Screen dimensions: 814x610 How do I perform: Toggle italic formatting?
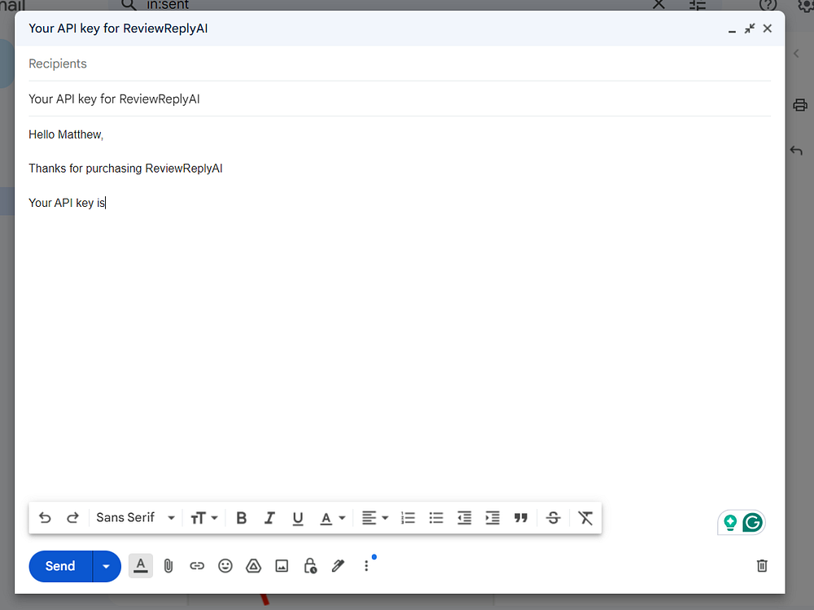tap(269, 518)
